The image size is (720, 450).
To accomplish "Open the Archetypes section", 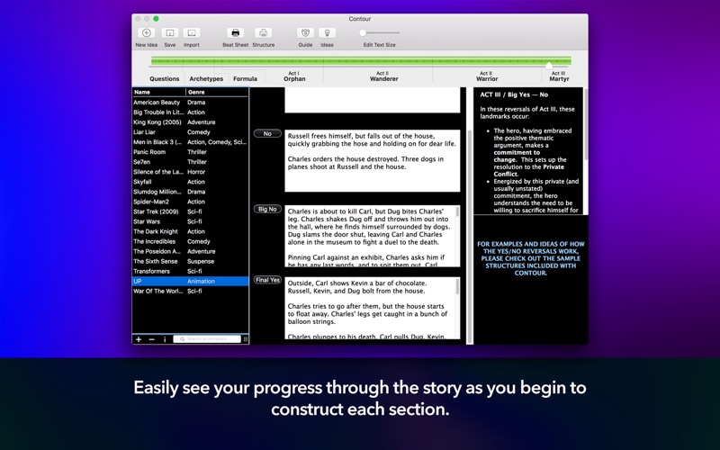I will 206,79.
